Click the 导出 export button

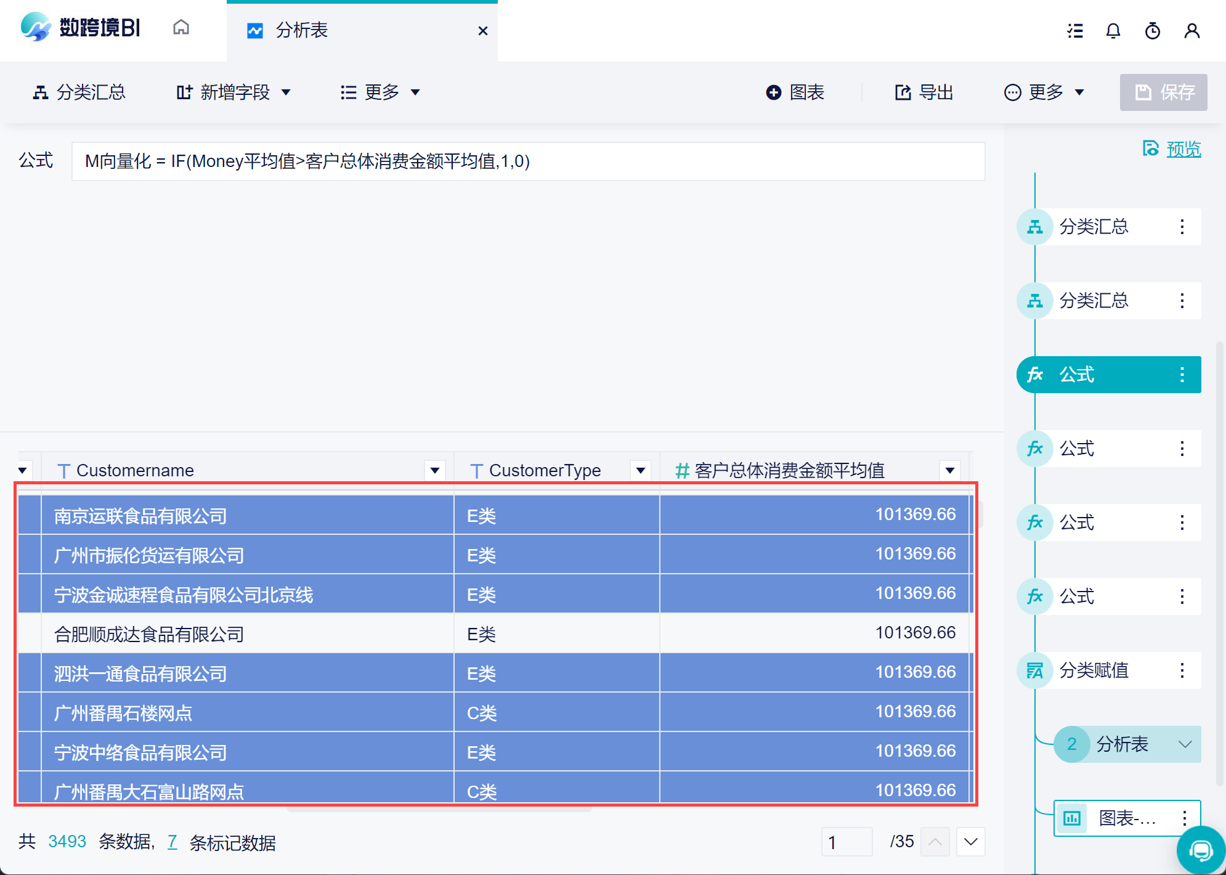click(x=924, y=92)
